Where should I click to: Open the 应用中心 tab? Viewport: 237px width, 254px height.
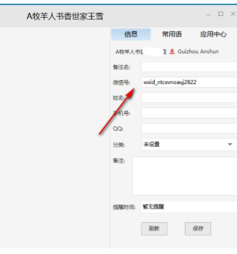coord(213,34)
